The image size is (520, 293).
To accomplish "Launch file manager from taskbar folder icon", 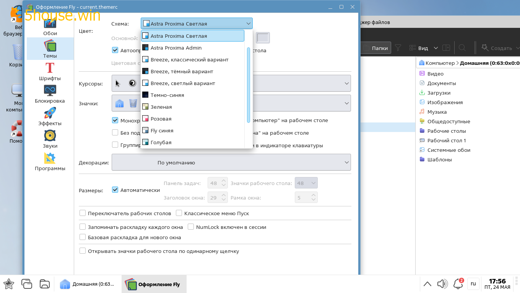I will 45,284.
